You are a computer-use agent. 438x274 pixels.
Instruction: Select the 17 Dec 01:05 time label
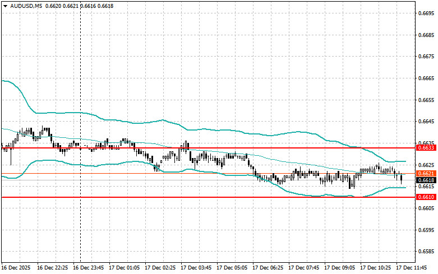coord(125,268)
